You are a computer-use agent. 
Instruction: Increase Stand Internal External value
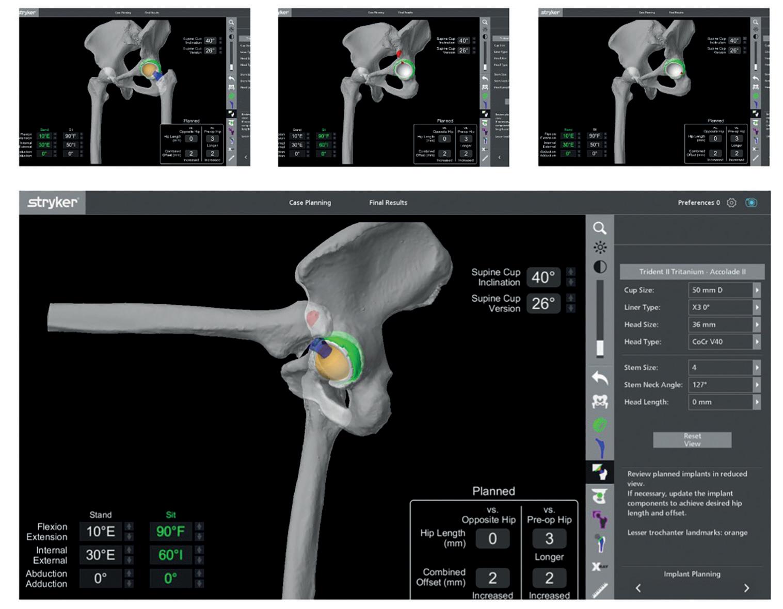(x=129, y=550)
